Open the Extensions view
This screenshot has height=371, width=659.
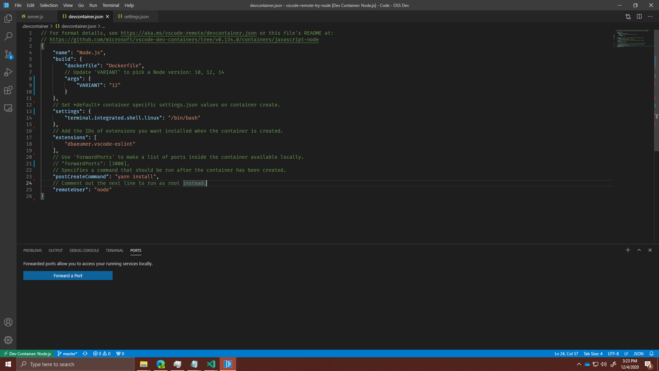click(8, 90)
